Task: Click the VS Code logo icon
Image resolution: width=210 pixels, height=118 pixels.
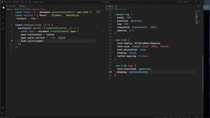Action: [x=2, y=2]
